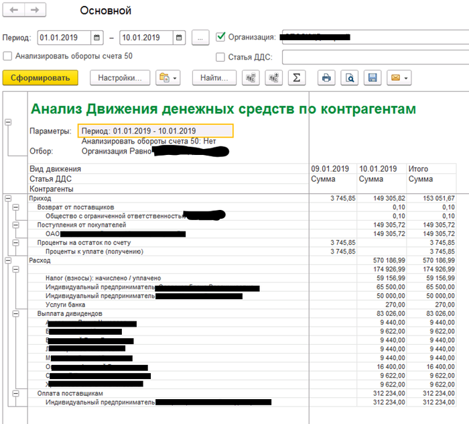Check the Статья ДДС checkbox
The image size is (469, 424).
click(221, 57)
